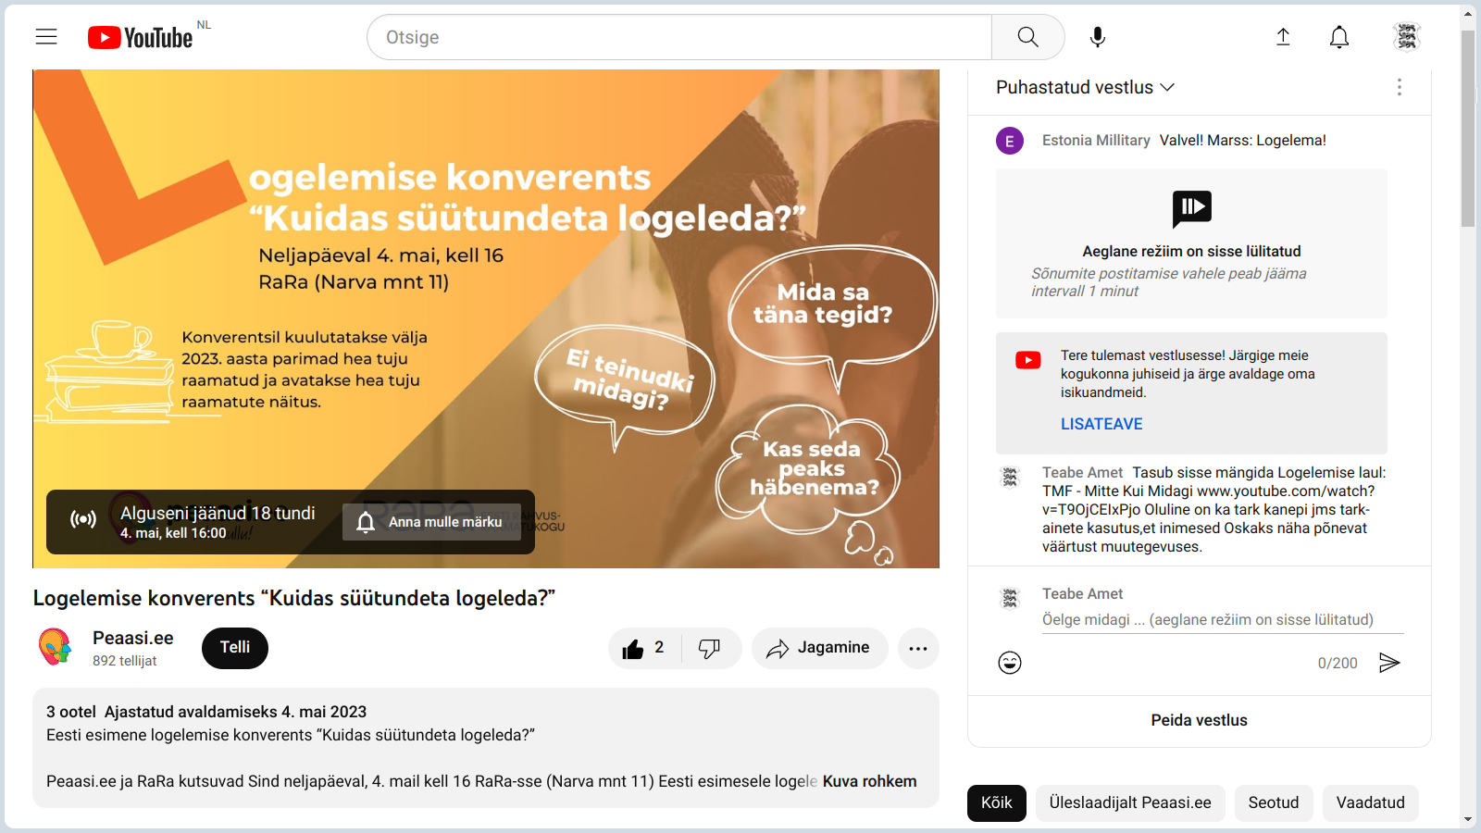Viewport: 1481px width, 833px height.
Task: Open the account avatar menu
Action: pos(1407,37)
